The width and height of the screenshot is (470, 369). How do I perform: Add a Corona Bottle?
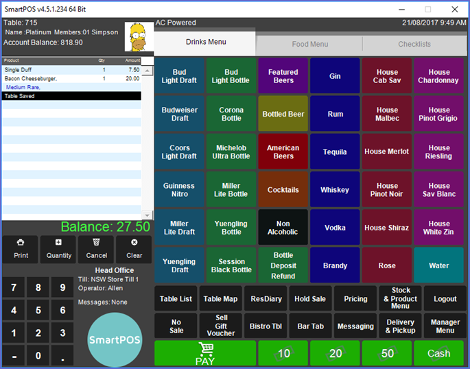(x=231, y=114)
